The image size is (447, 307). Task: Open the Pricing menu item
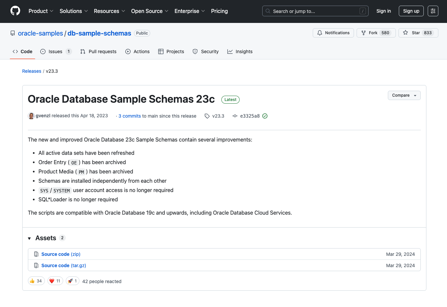click(x=219, y=11)
